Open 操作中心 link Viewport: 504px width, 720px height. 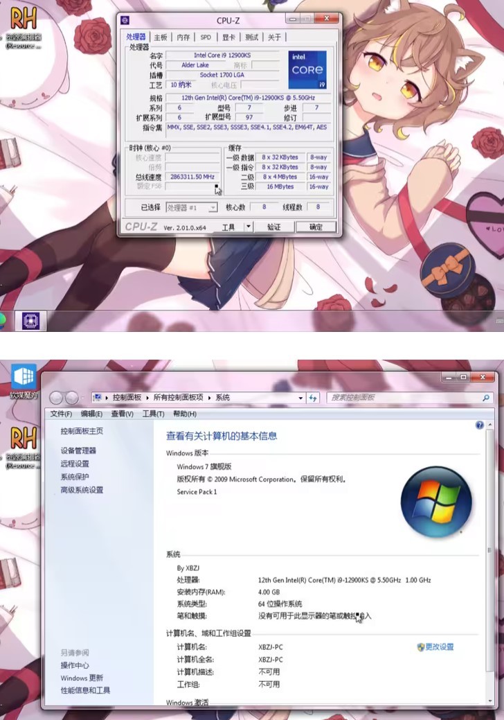[75, 665]
